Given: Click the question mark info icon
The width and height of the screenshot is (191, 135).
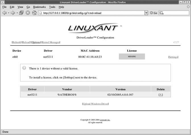Looking at the screenshot, I should [x=24, y=68].
